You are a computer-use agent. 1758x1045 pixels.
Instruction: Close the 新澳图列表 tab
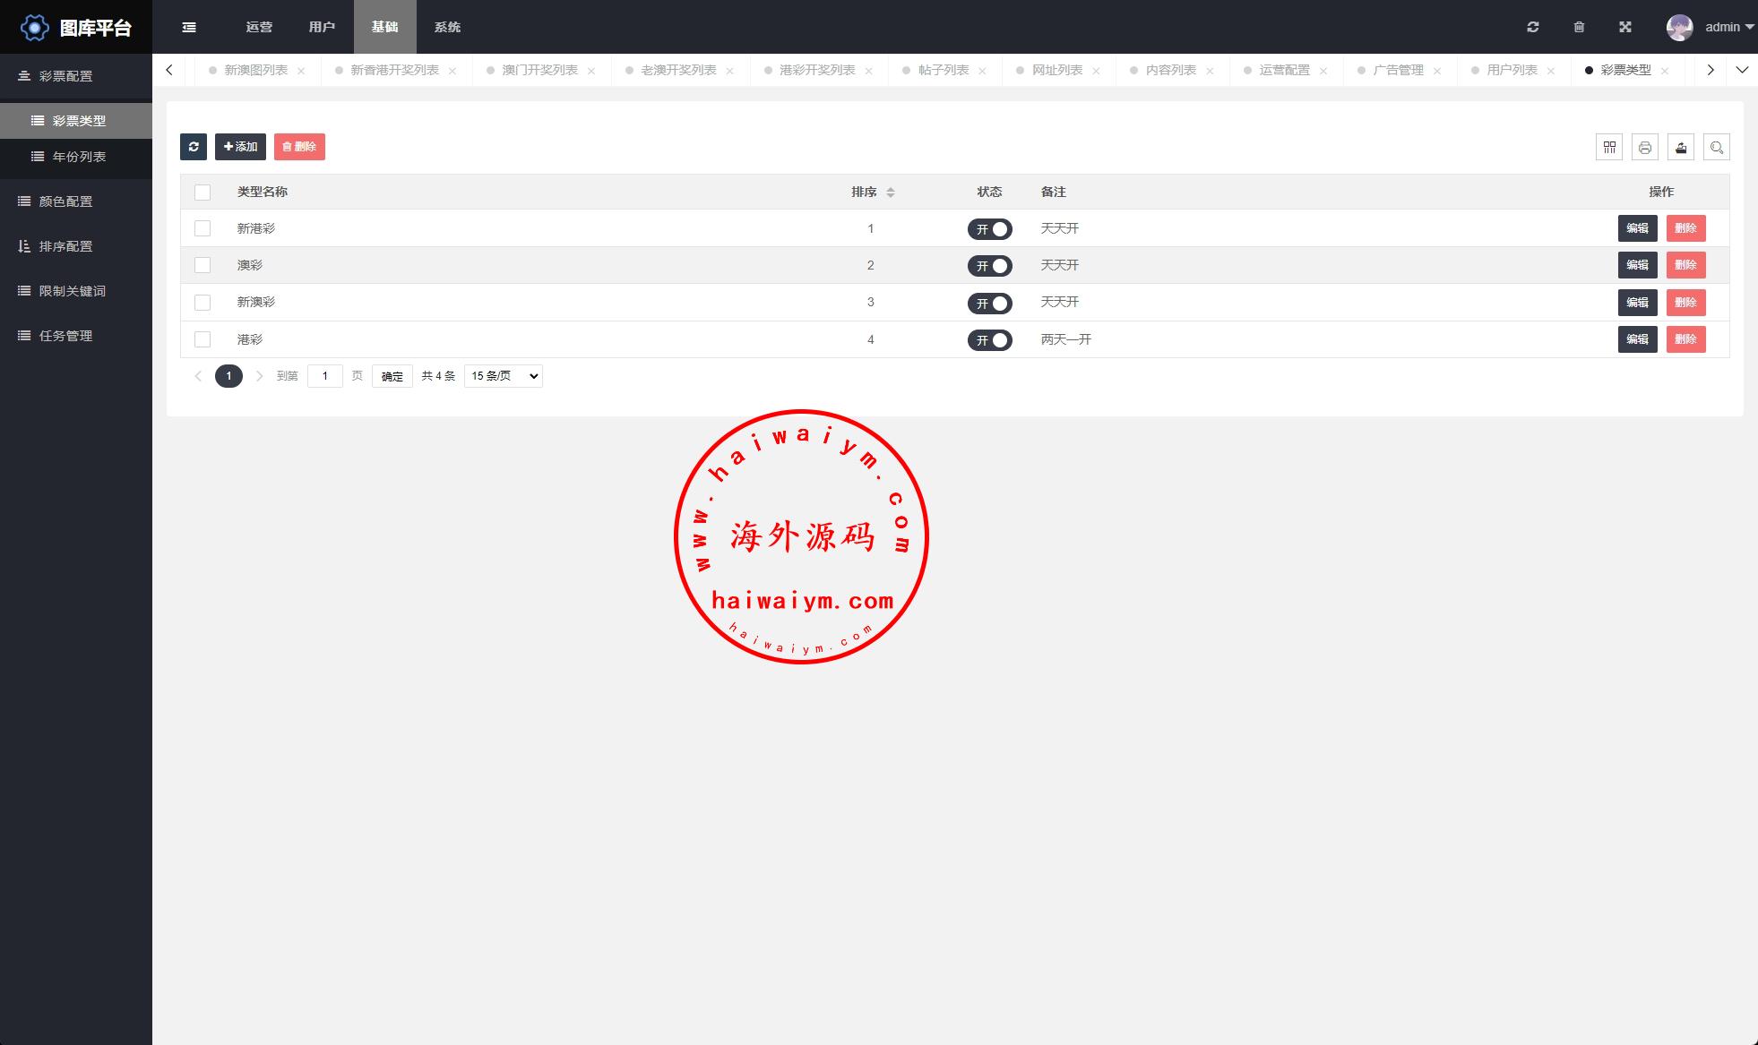[x=301, y=71]
